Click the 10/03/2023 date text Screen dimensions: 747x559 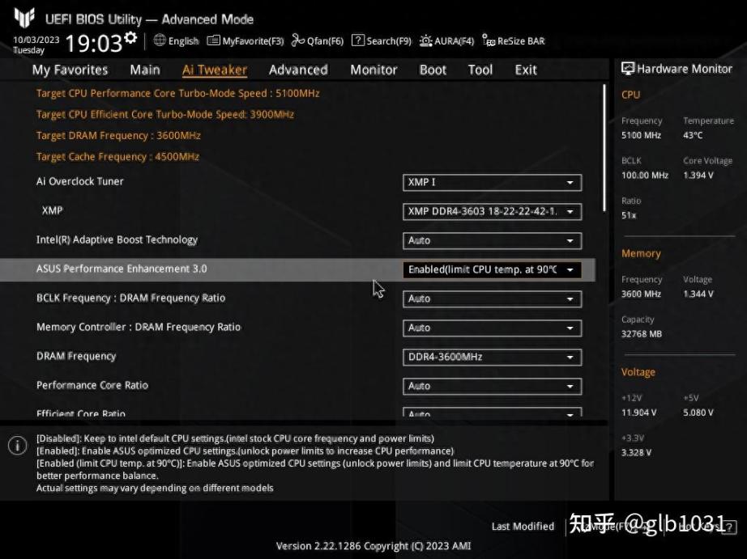coord(36,40)
